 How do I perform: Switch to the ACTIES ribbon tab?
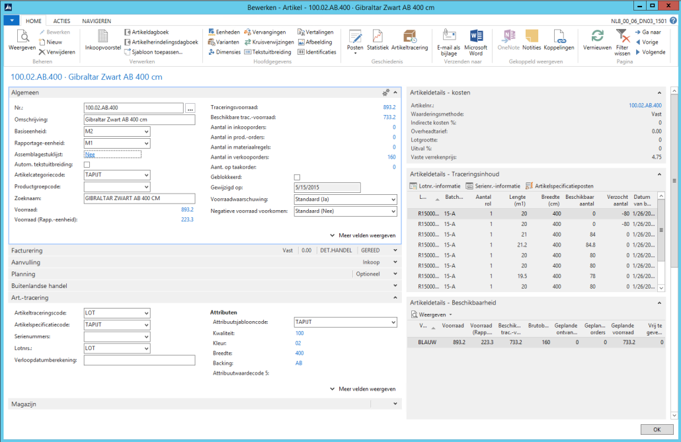click(x=61, y=21)
